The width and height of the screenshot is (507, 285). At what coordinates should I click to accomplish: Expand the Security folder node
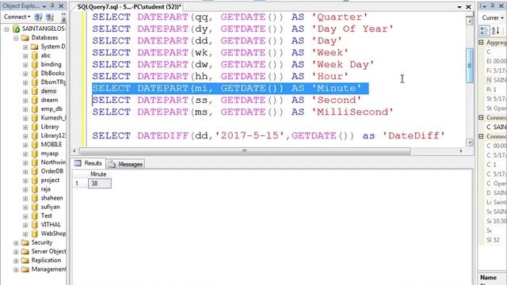point(16,243)
